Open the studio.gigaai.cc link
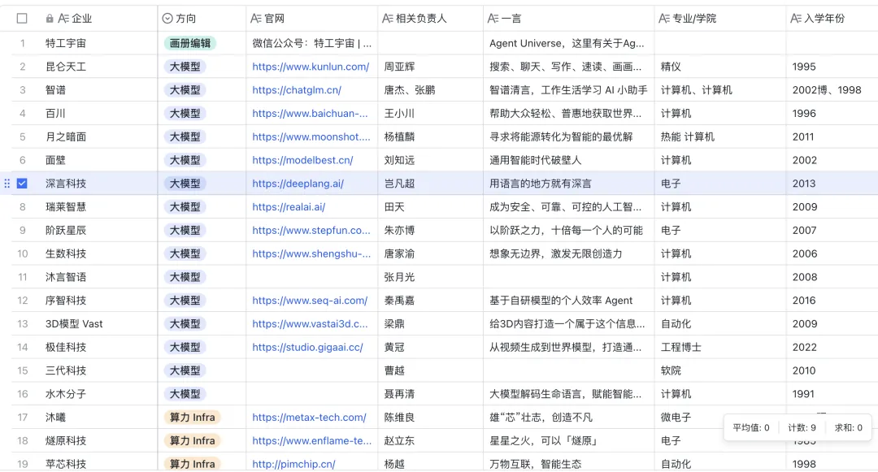The height and width of the screenshot is (472, 878). pyautogui.click(x=307, y=347)
